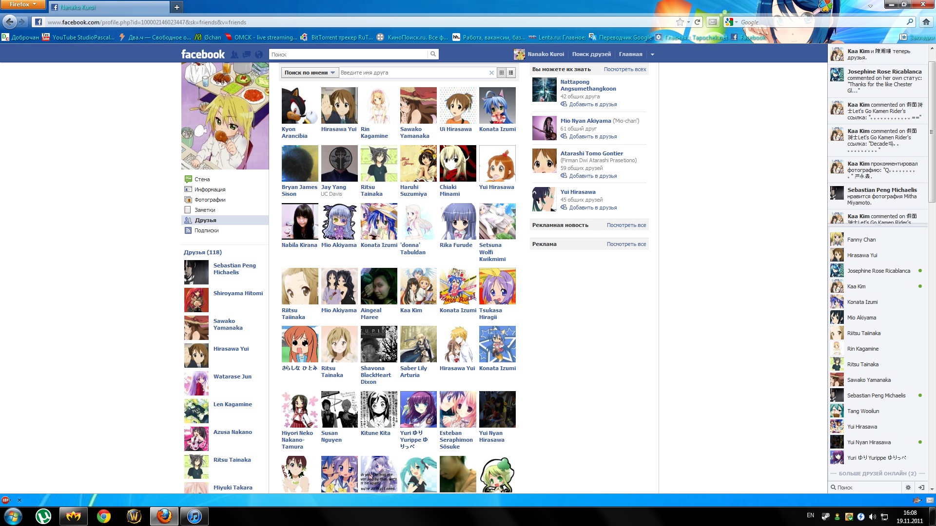
Task: Reload the page in Firefox
Action: pyautogui.click(x=698, y=22)
